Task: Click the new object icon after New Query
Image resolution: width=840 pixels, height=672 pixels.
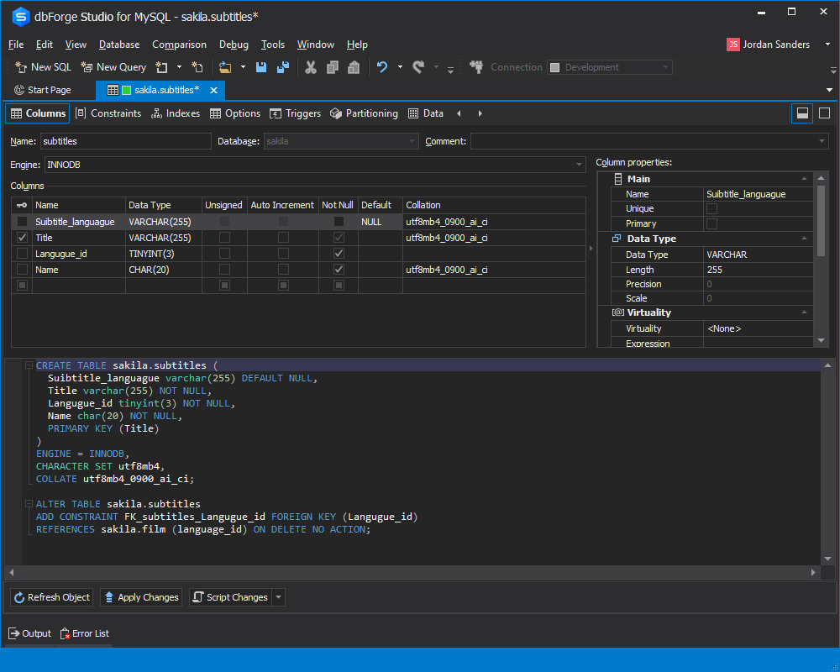Action: (161, 67)
